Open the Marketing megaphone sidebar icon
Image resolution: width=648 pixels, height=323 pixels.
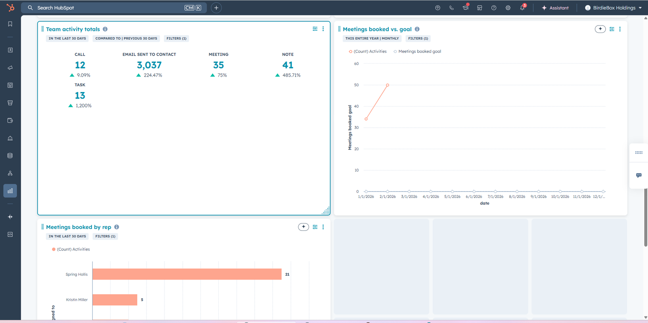10,68
